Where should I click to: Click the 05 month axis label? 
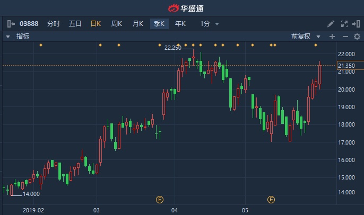[245, 210]
